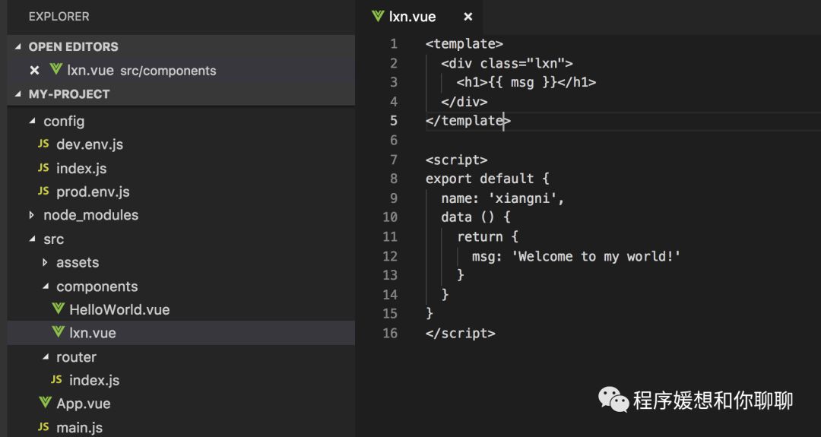
Task: Collapse the router folder
Action: click(45, 356)
